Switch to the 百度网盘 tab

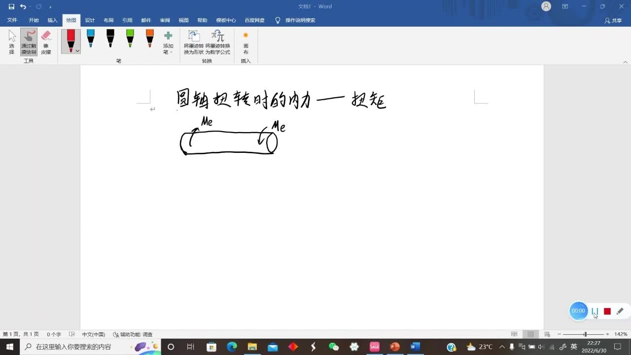click(254, 20)
